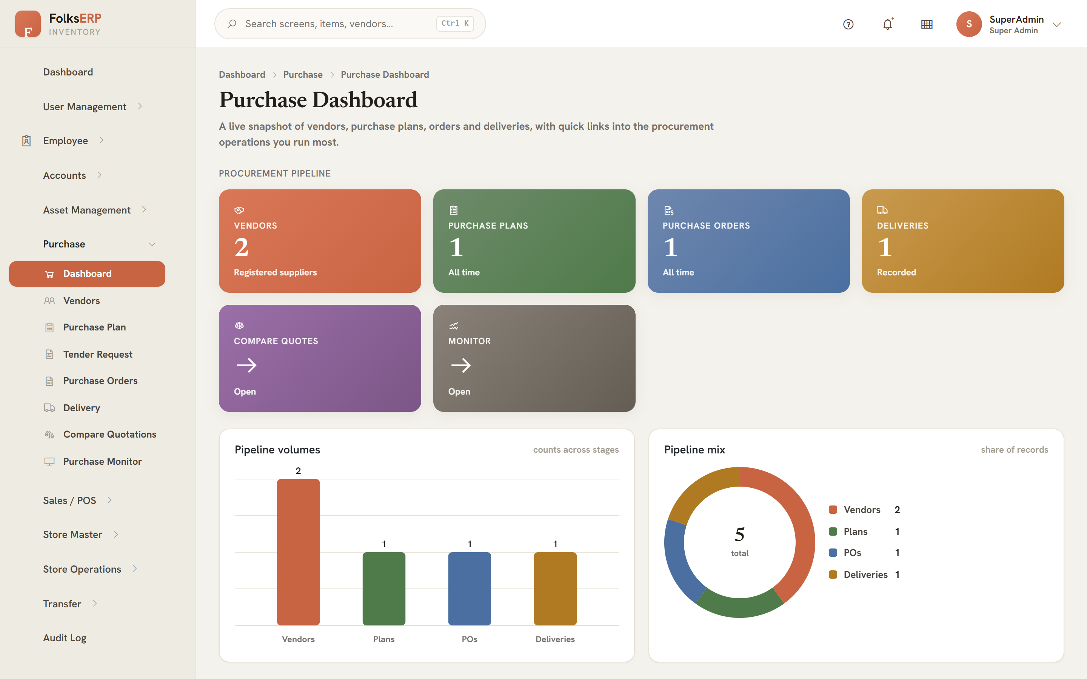Click Open on Monitor card
This screenshot has height=679, width=1087.
[459, 392]
